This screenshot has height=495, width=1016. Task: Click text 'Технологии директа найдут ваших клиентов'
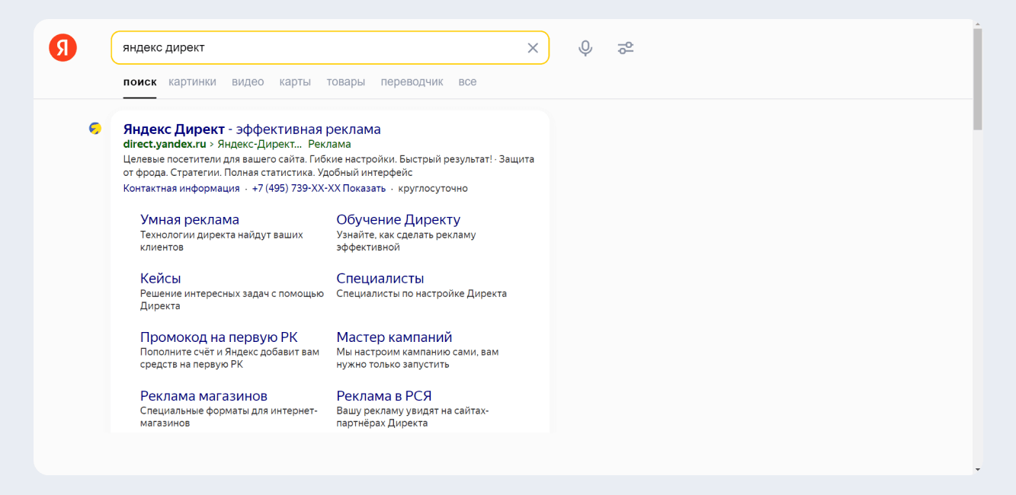(x=222, y=241)
